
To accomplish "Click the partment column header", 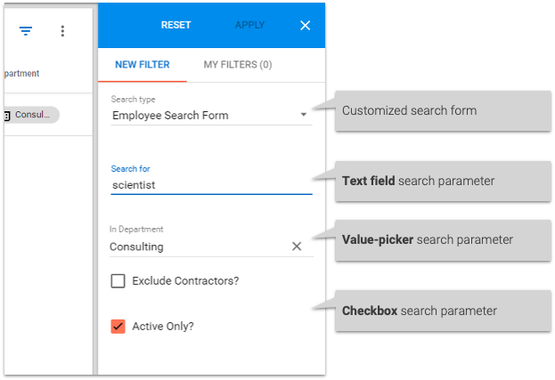I will point(22,74).
